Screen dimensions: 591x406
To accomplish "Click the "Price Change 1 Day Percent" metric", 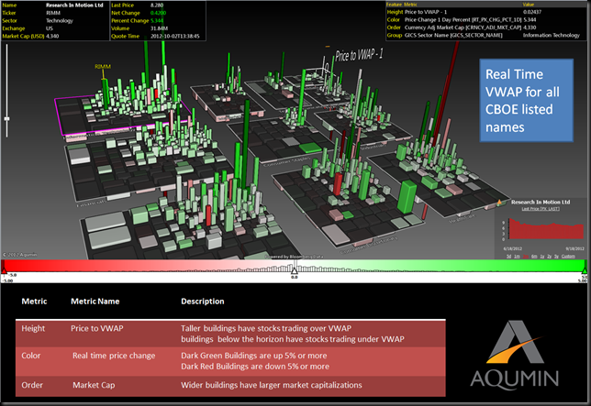I will pos(463,19).
